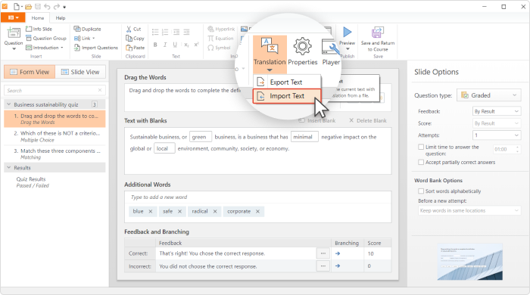Open the Score By Result dropdown
Screen dimensions: 530x295
[497, 123]
